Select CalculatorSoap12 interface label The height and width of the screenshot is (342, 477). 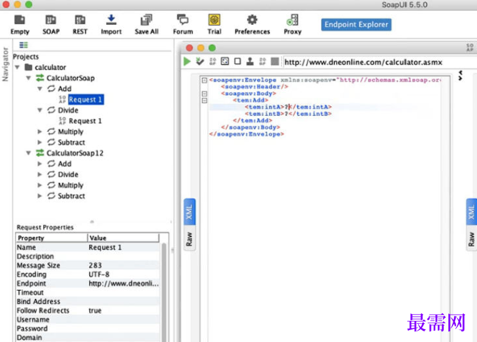[x=75, y=153]
